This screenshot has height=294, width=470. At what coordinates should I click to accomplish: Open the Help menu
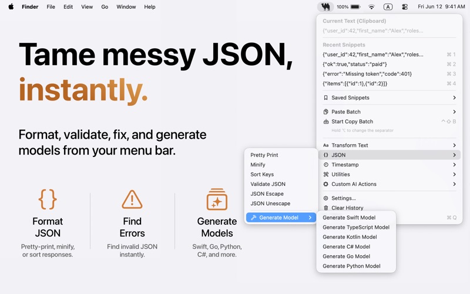(x=150, y=6)
